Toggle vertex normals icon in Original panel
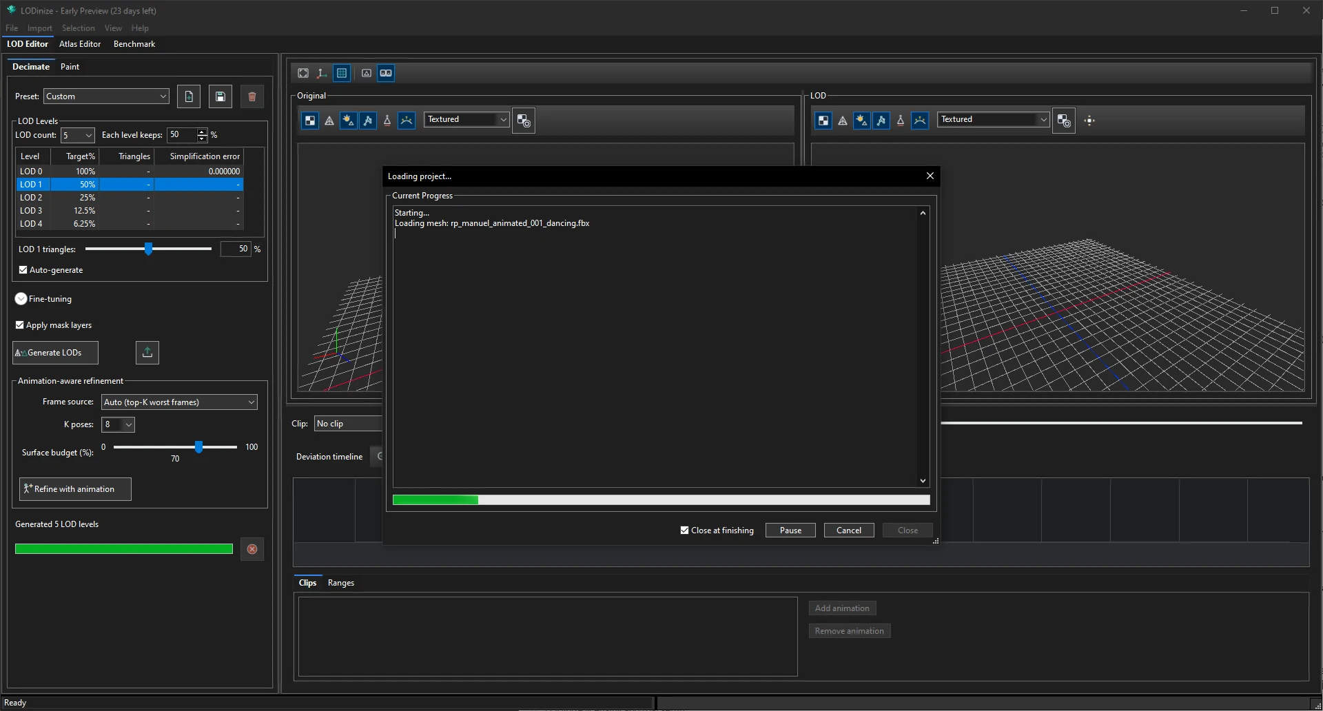Screen dimensions: 1323x711 click(x=387, y=121)
